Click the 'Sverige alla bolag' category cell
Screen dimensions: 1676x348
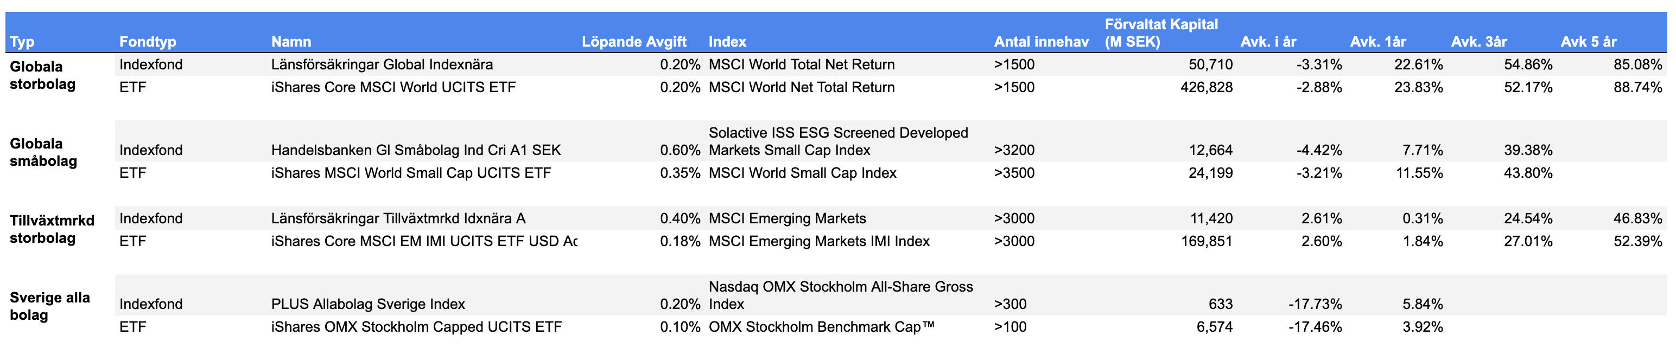tap(49, 306)
